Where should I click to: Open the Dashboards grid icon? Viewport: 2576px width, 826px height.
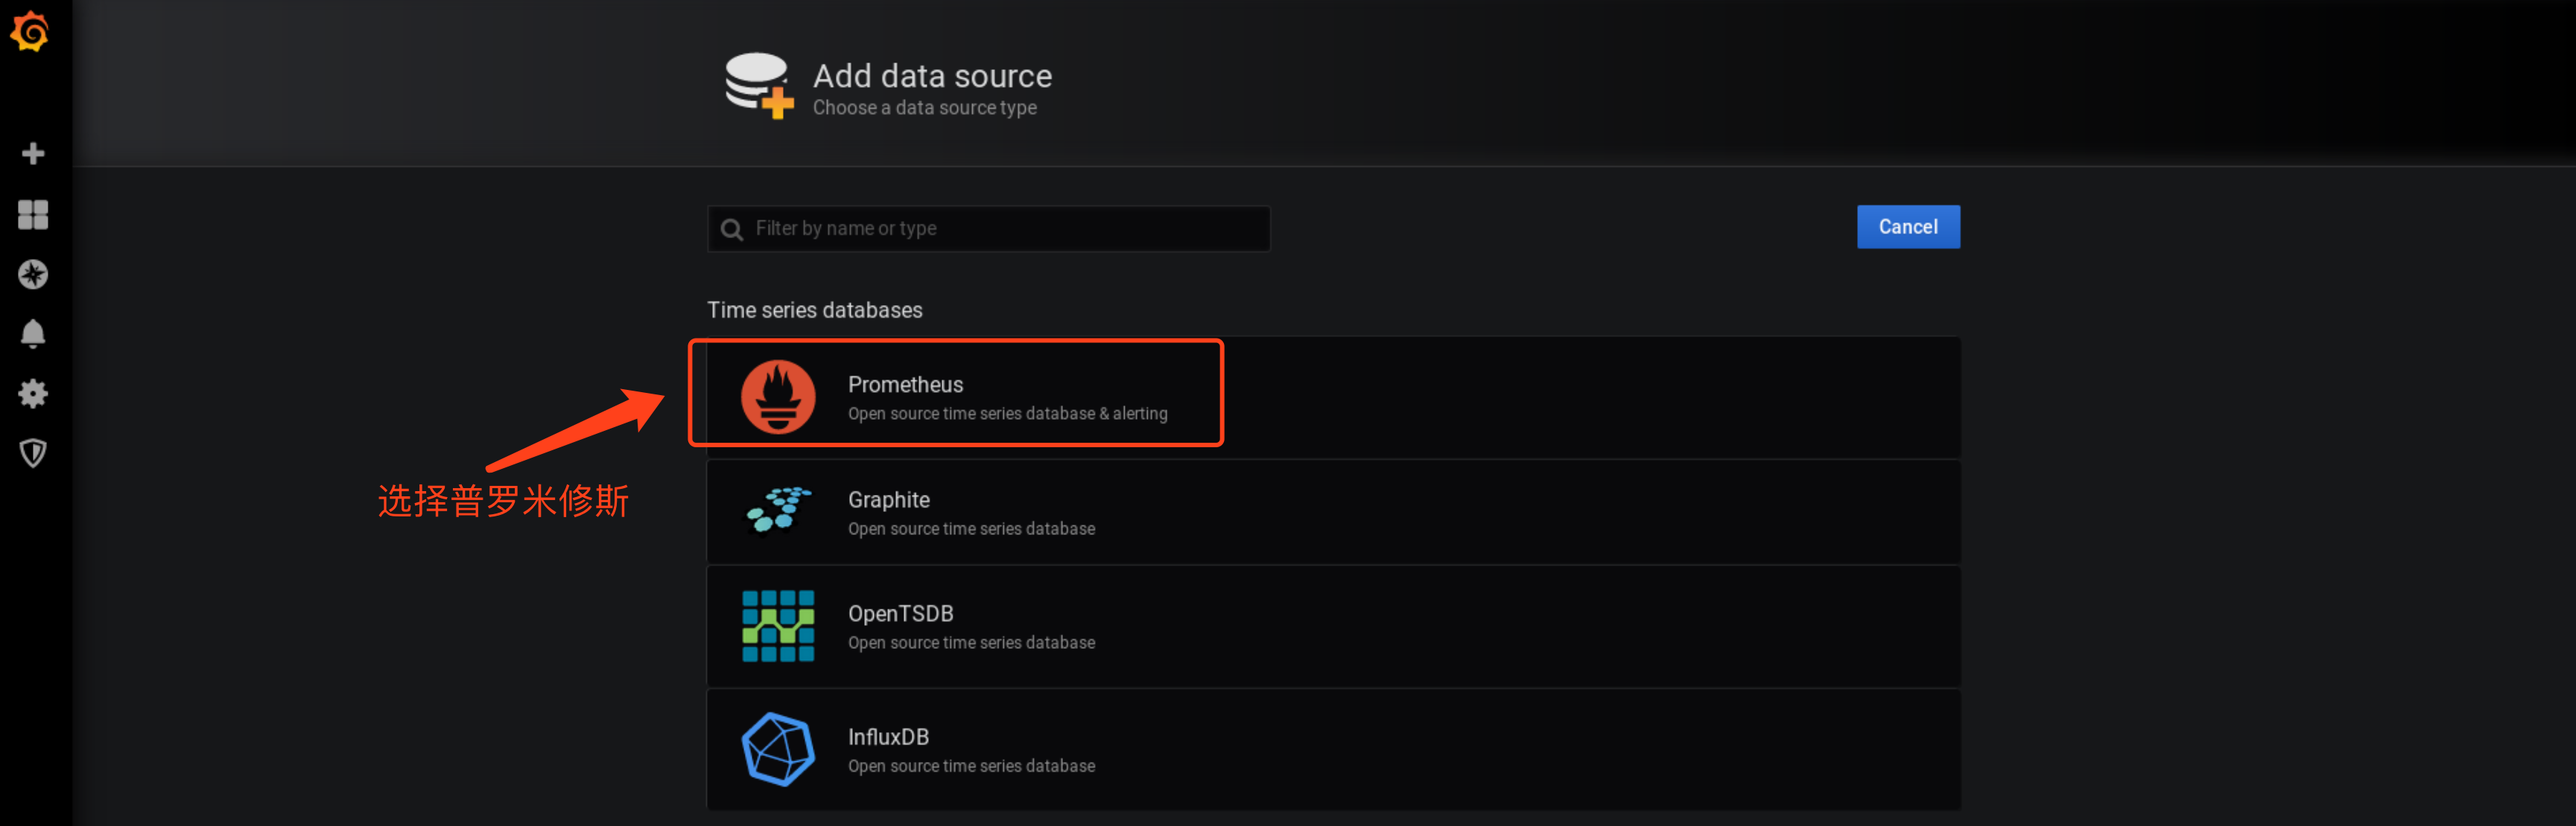pos(33,214)
